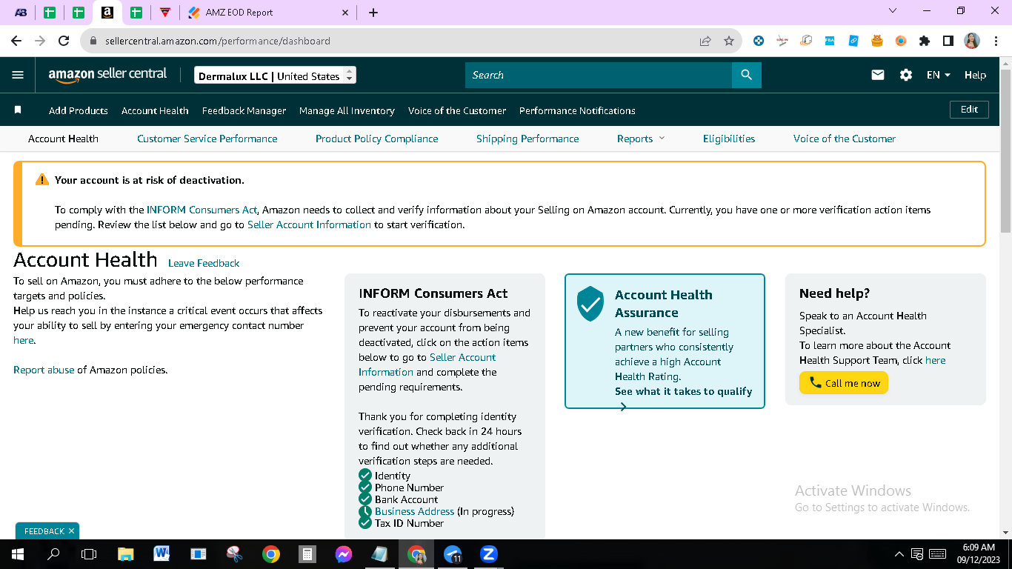The image size is (1012, 569).
Task: Open Voice of the Customer sub-tab
Action: pos(845,139)
